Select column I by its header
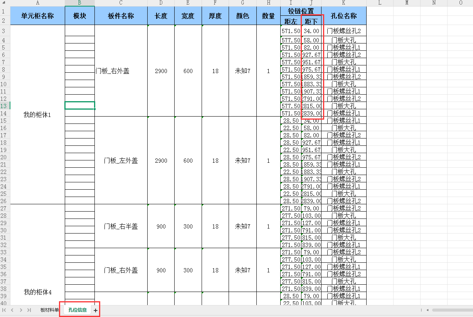Image resolution: width=473 pixels, height=317 pixels. click(x=291, y=3)
